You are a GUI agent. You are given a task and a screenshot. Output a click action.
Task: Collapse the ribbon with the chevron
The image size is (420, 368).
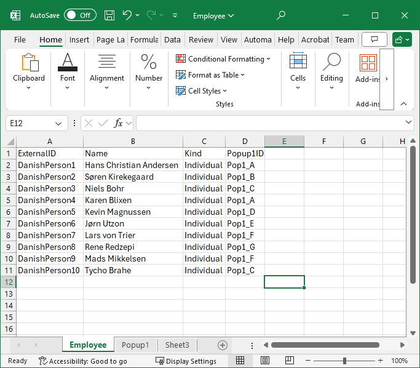coord(403,104)
